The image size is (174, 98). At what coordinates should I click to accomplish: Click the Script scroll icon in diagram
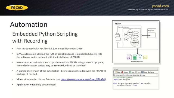click(x=118, y=38)
